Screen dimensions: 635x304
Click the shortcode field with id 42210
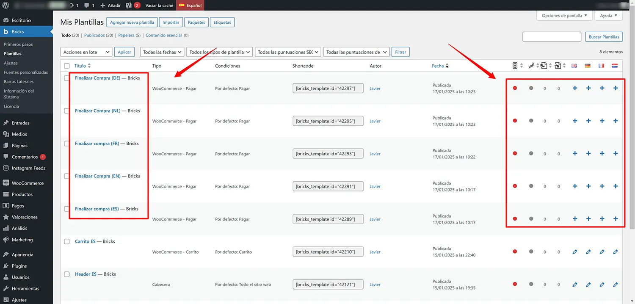click(328, 251)
